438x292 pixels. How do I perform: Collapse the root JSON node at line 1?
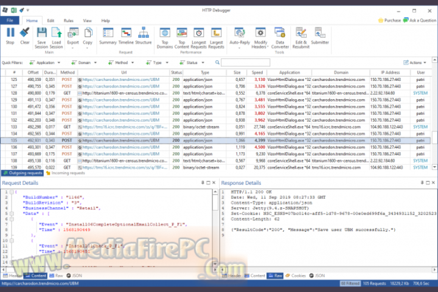(x=12, y=192)
